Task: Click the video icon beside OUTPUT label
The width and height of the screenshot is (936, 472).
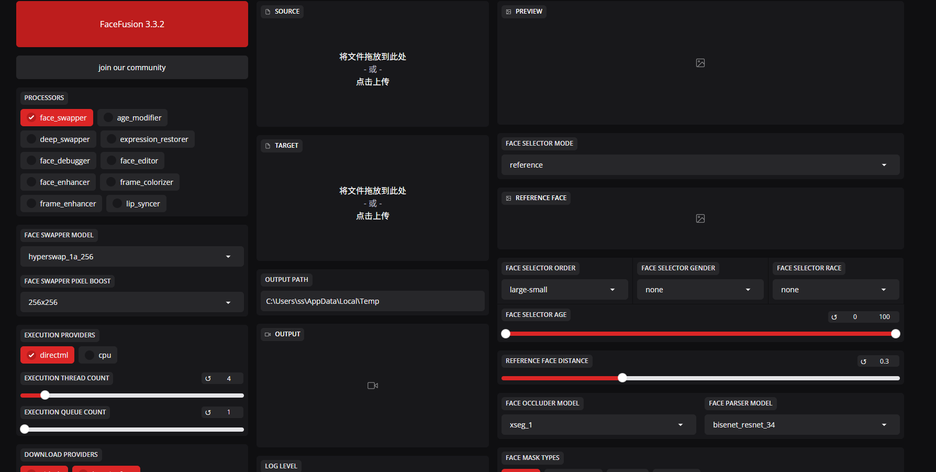Action: click(268, 334)
